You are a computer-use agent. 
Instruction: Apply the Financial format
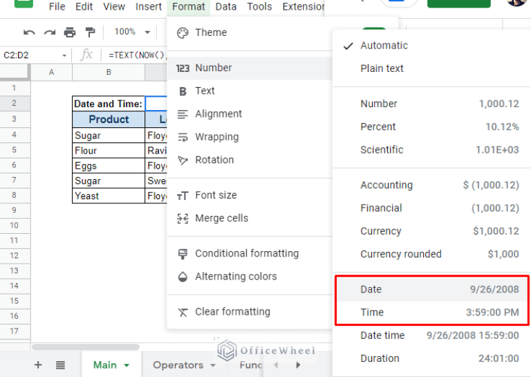(431, 208)
